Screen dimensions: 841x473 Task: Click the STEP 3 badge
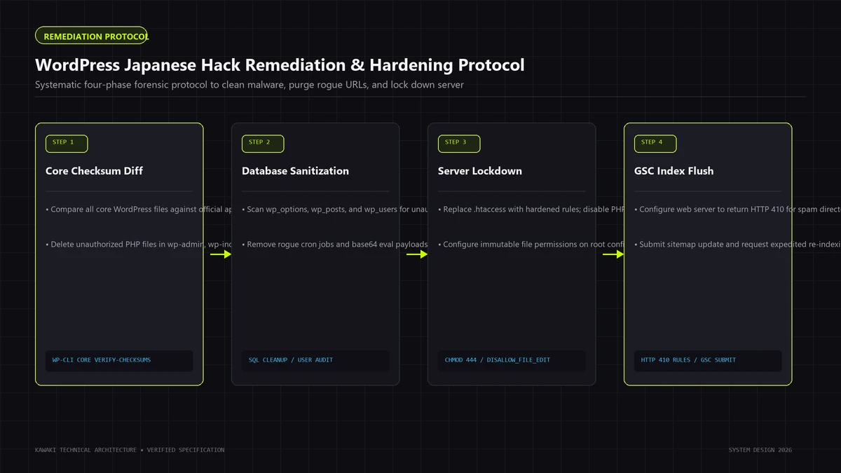pos(459,143)
